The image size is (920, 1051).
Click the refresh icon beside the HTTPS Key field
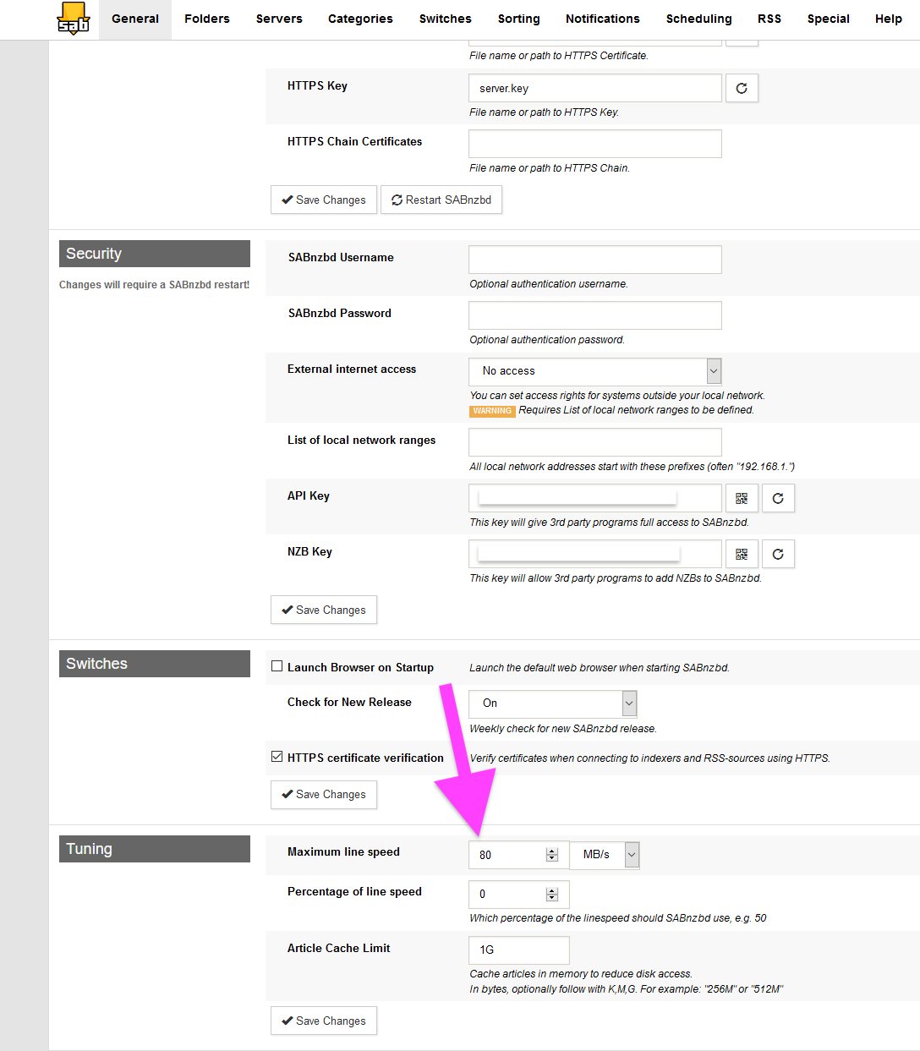[x=742, y=88]
